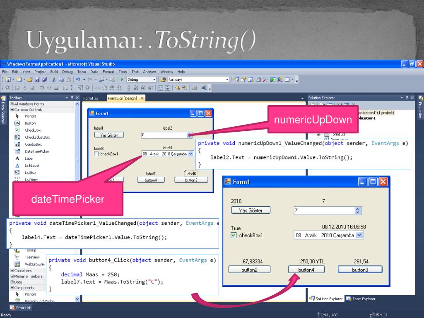This screenshot has width=424, height=318.
Task: Click the Find in Files icon
Action: [163, 79]
